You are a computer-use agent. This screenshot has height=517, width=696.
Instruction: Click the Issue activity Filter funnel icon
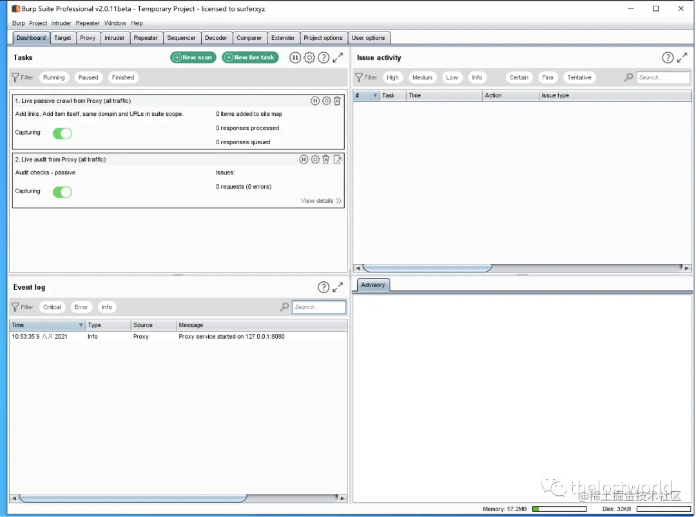pyautogui.click(x=359, y=77)
